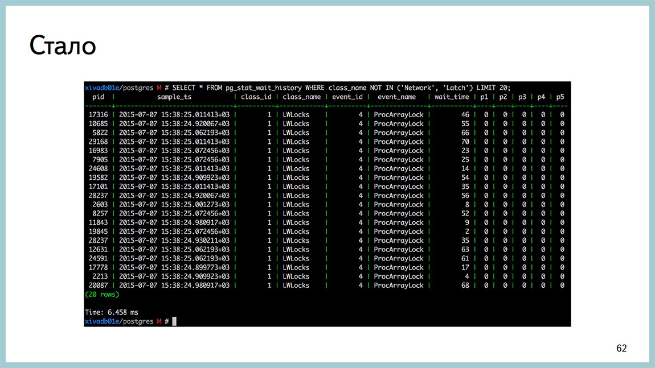655x368 pixels.
Task: Click the ProcArrayLock entry for pid 19845
Action: [x=399, y=231]
